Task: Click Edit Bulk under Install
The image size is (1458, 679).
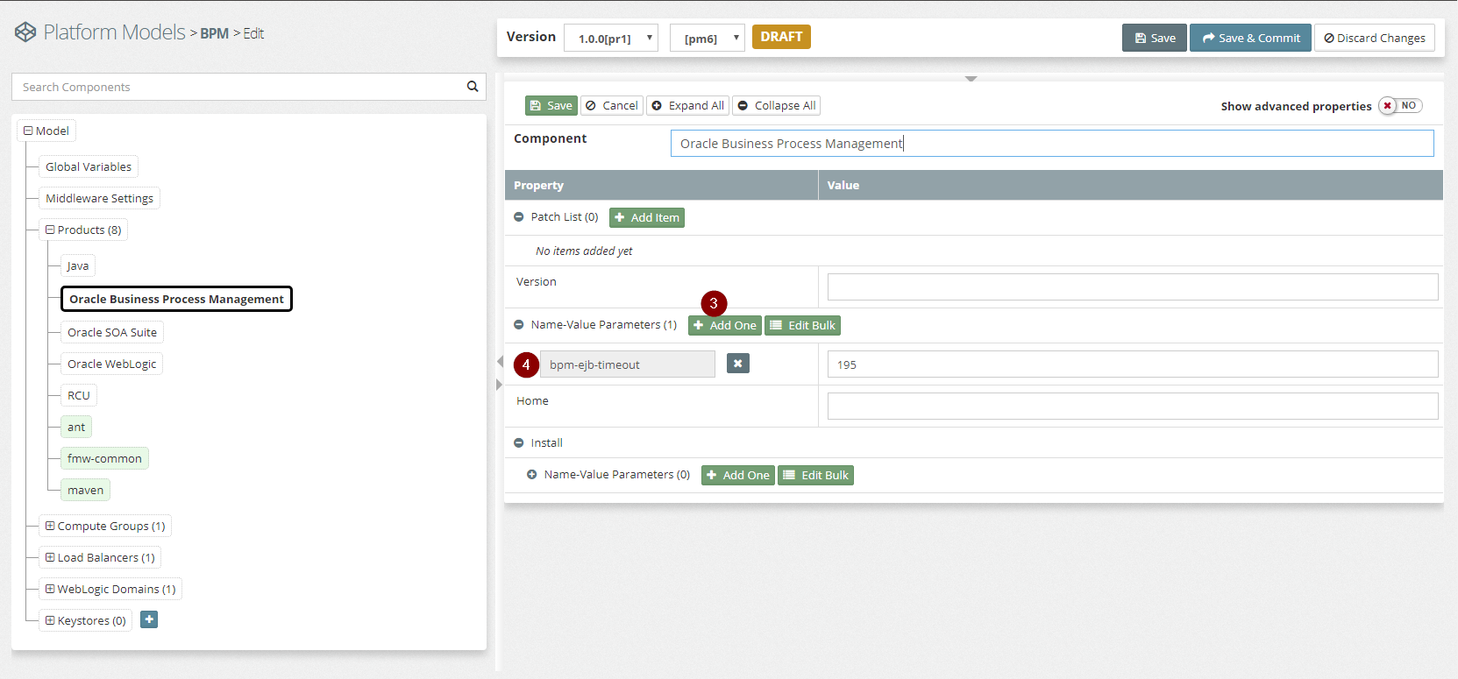Action: [x=816, y=475]
